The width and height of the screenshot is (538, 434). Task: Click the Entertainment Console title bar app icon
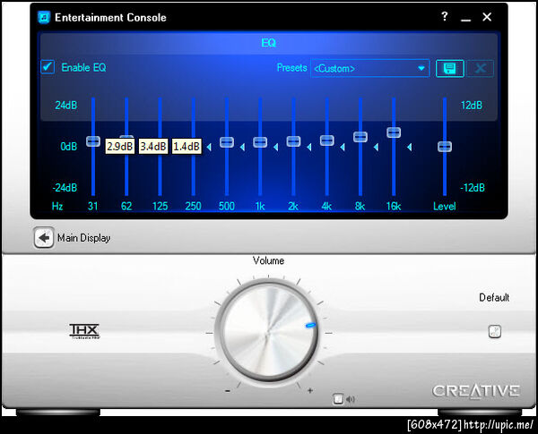[x=44, y=18]
